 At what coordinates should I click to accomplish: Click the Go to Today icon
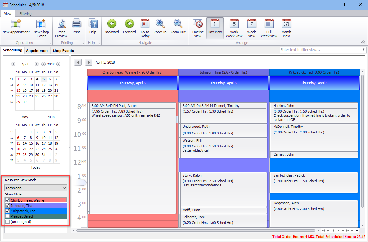coord(145,24)
